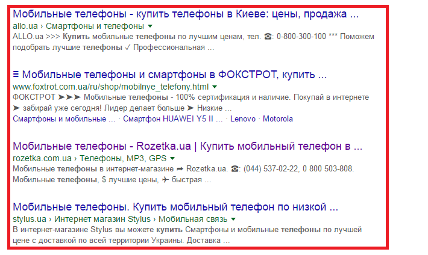The image size is (428, 255).
Task: Click 'rozetka.com.ua › Телефоны, MP3, GPS' breadcrumb
Action: click(x=90, y=158)
